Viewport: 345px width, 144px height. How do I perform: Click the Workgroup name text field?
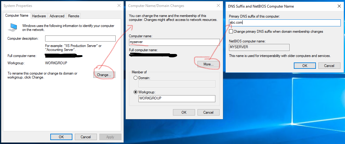click(177, 99)
